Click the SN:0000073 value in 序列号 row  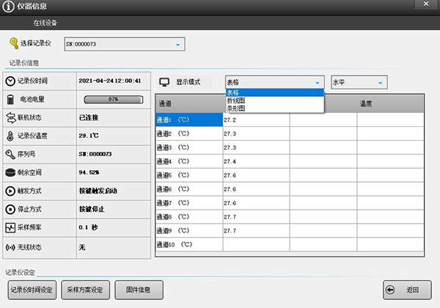click(95, 154)
